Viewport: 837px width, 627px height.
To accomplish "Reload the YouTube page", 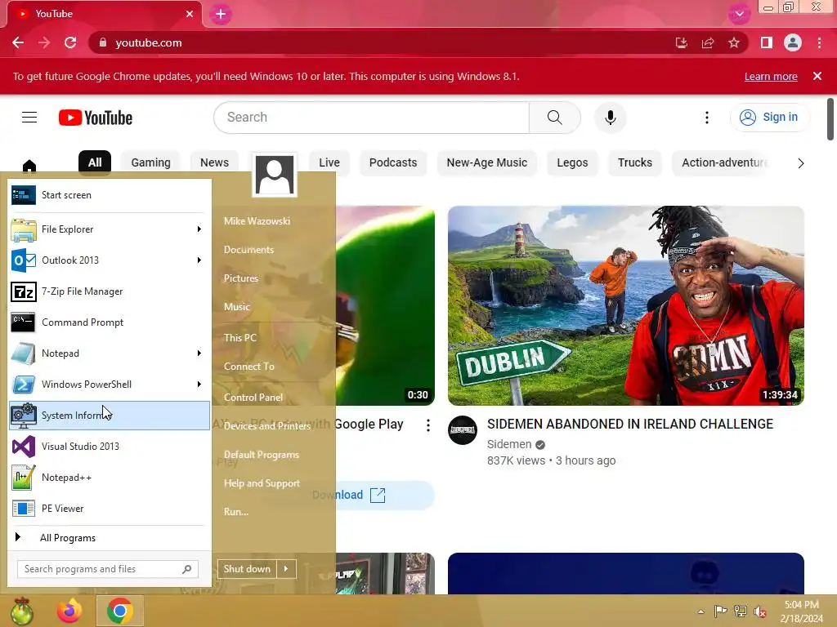I will [x=70, y=42].
